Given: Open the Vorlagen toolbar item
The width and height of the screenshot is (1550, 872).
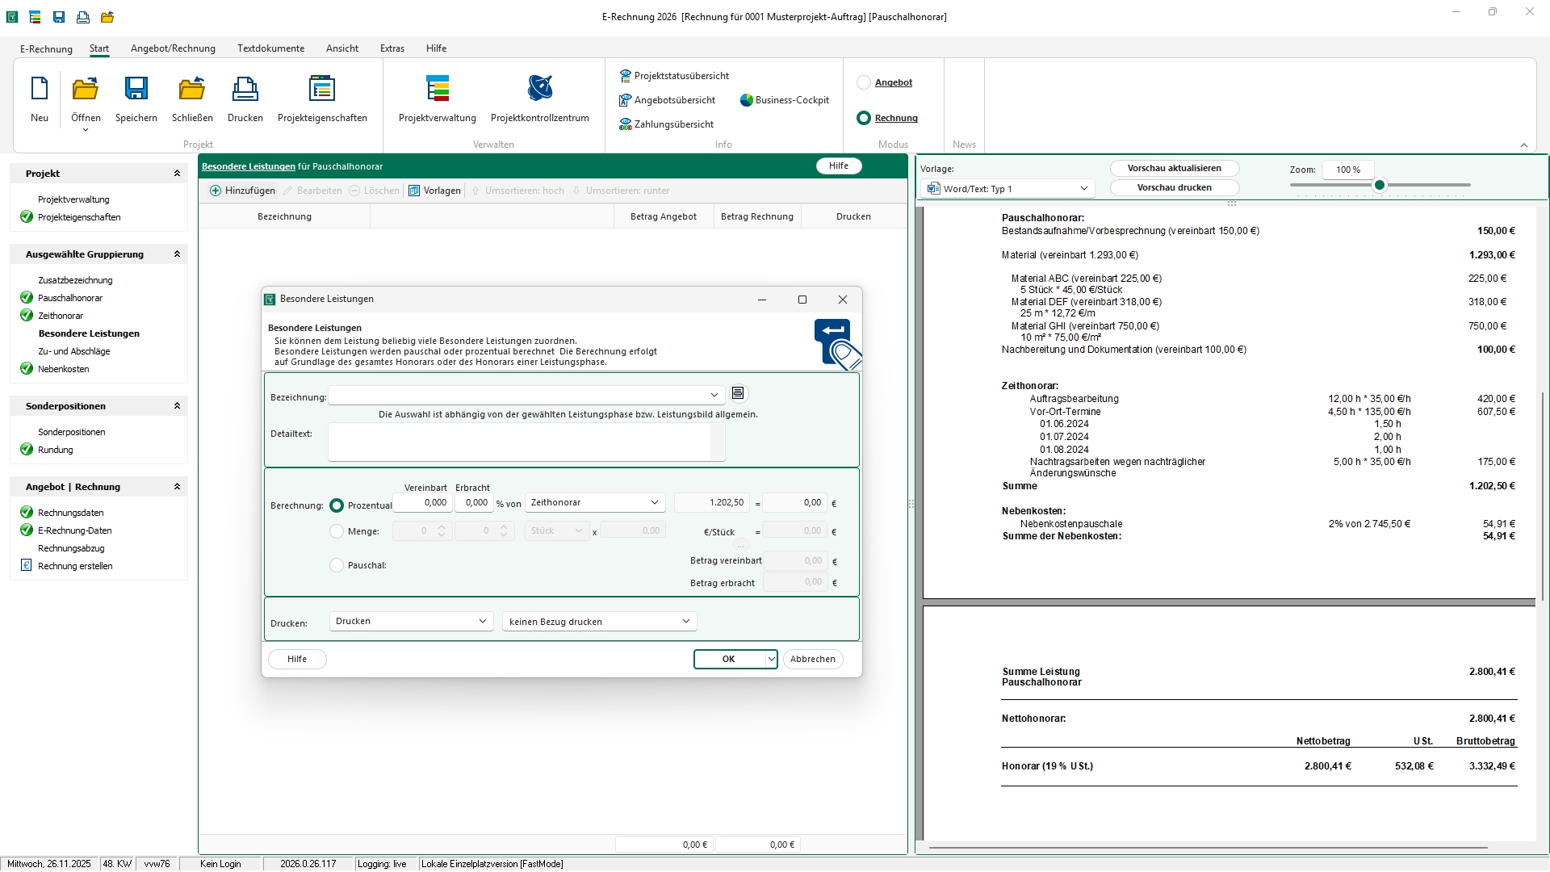Looking at the screenshot, I should [434, 191].
